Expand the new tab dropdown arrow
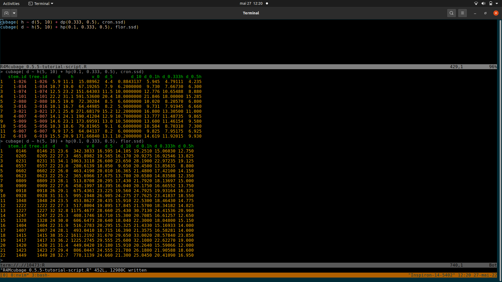502x282 pixels. (14, 13)
